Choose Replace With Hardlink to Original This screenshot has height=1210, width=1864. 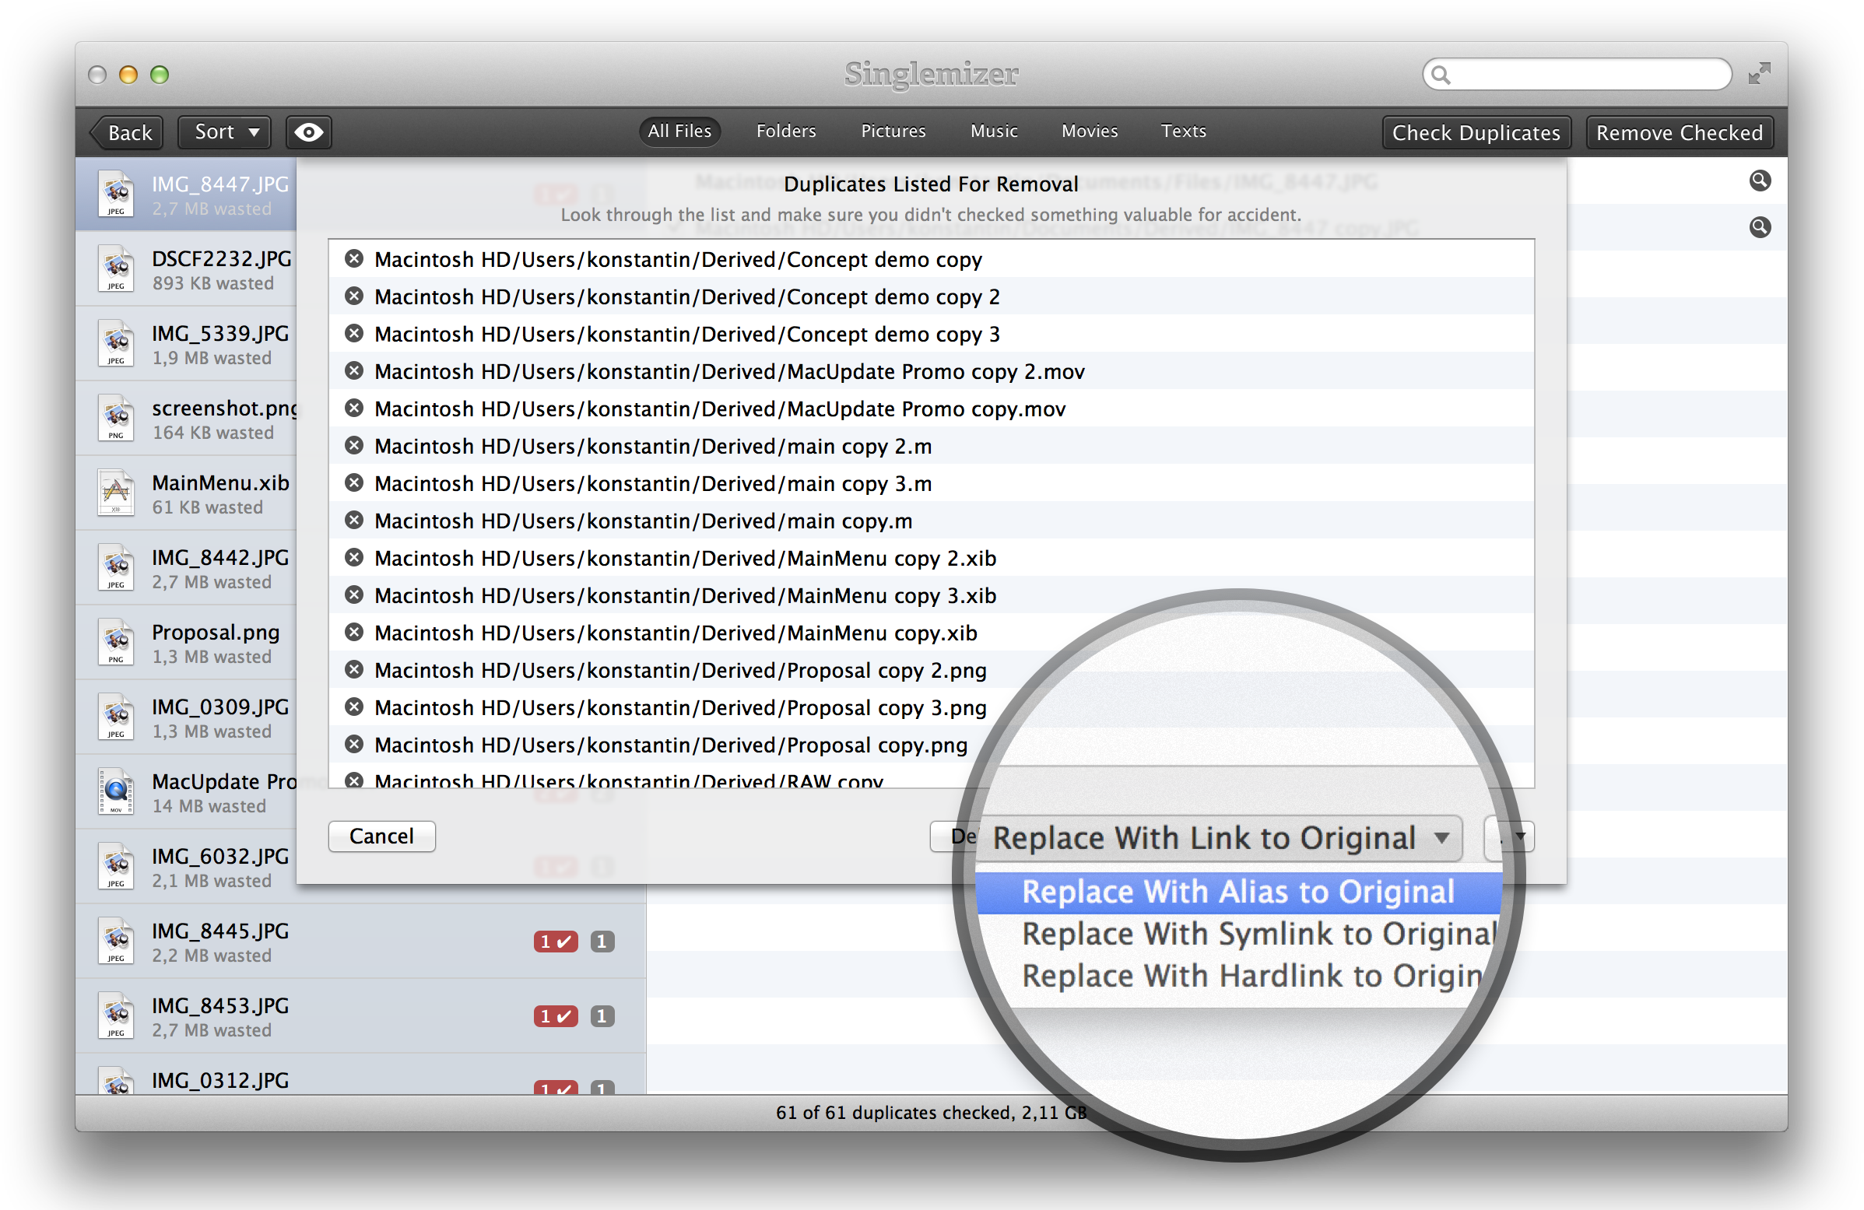coord(1238,977)
